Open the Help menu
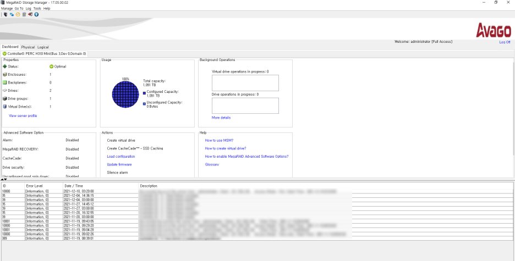This screenshot has width=515, height=261. (47, 9)
